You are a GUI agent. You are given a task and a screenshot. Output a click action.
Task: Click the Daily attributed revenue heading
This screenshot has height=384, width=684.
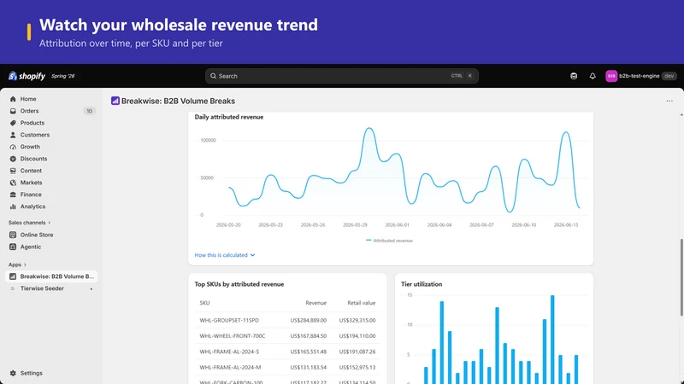click(x=229, y=117)
